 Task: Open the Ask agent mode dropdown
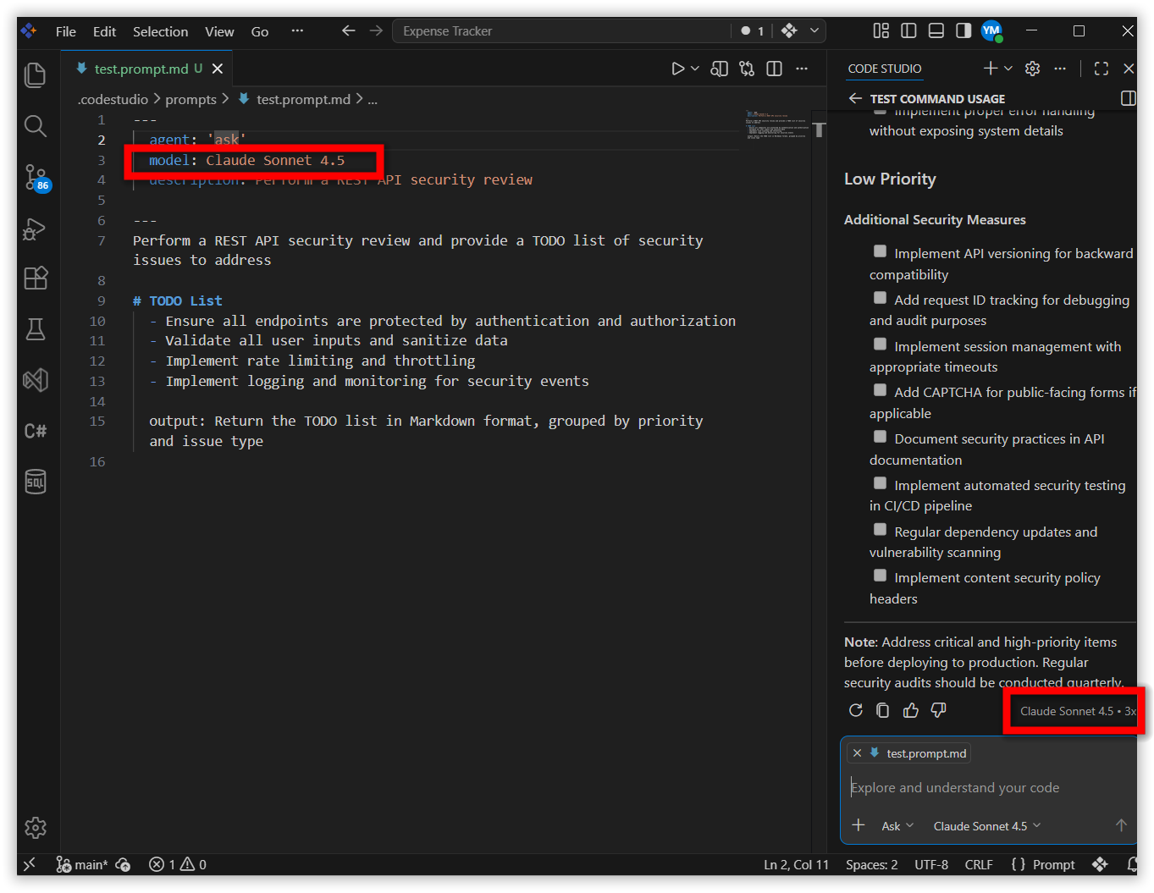tap(897, 826)
